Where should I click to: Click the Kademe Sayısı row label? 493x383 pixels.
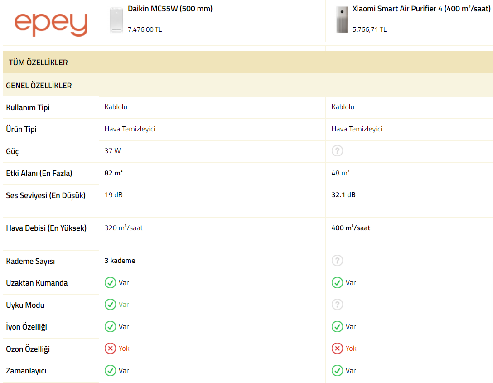click(x=30, y=261)
